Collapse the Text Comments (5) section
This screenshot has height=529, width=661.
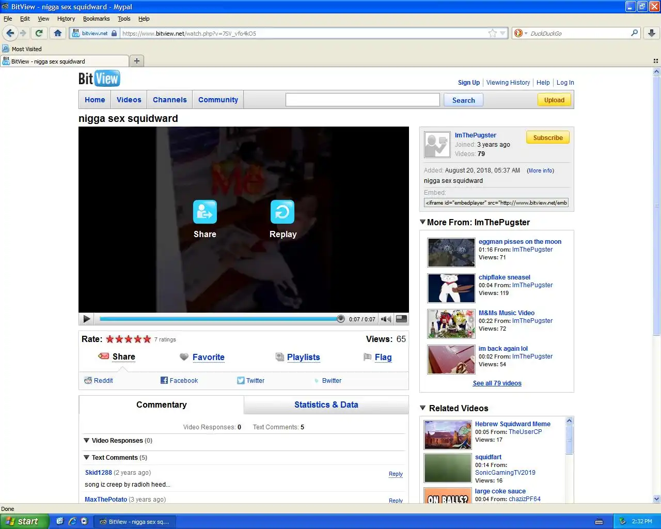87,458
